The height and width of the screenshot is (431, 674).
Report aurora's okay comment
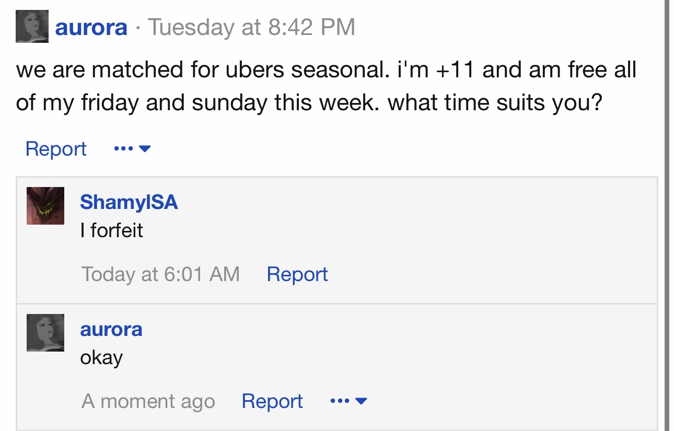pos(272,401)
